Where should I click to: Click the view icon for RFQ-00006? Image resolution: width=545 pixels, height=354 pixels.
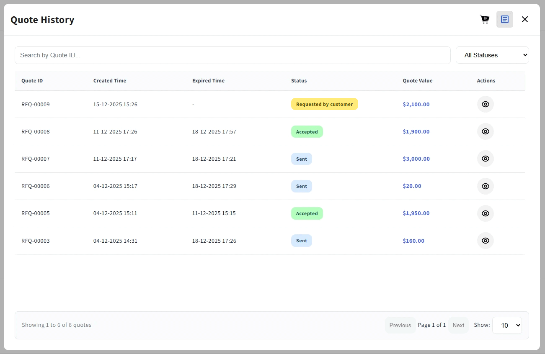click(485, 186)
